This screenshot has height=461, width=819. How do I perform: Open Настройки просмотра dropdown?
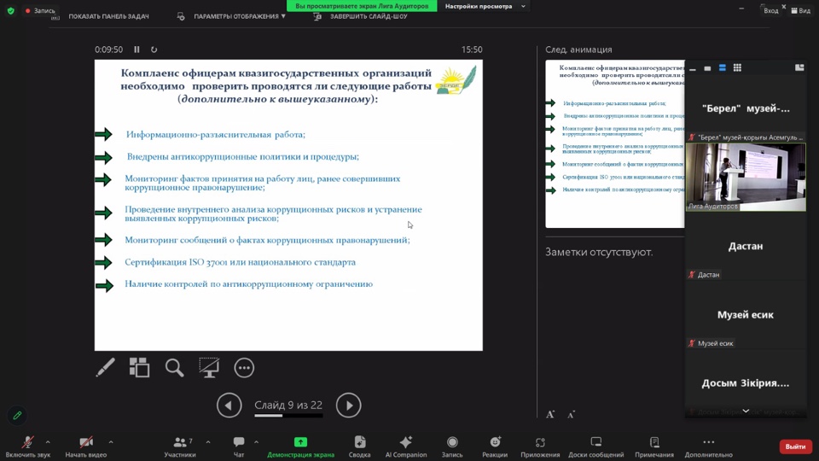pyautogui.click(x=485, y=6)
